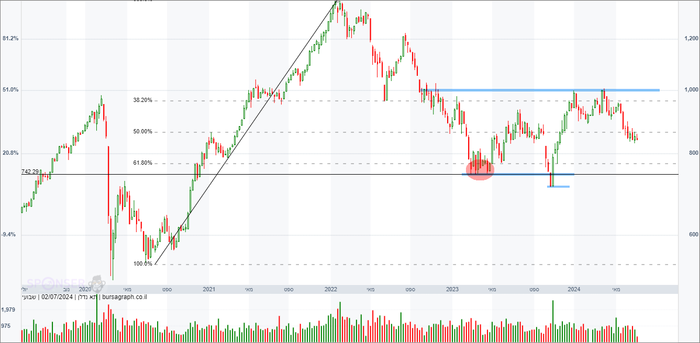Select the 2023 year label on the time axis
Screen dimensions: 700x343
click(x=452, y=289)
